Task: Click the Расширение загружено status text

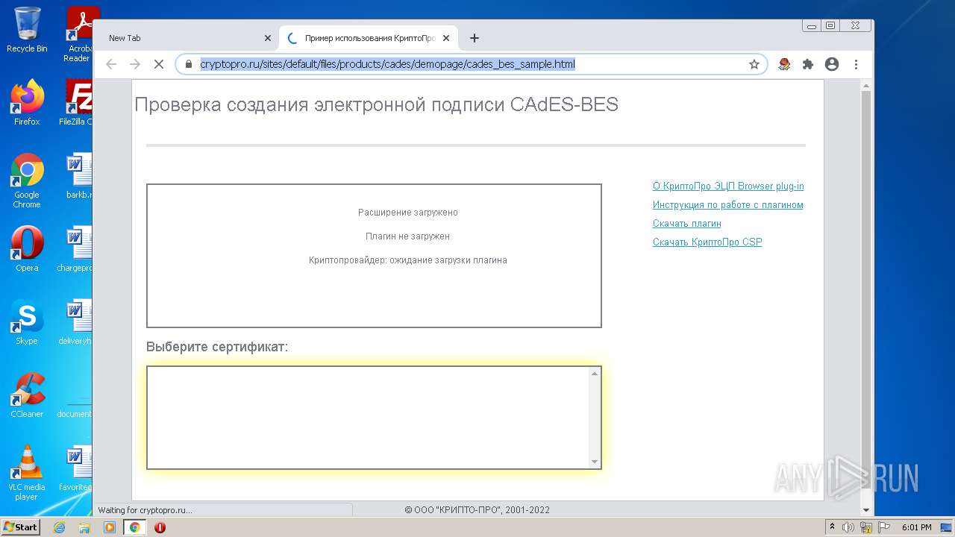Action: [408, 213]
